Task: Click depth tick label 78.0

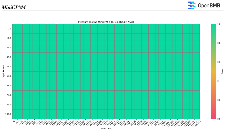Action: [9, 95]
